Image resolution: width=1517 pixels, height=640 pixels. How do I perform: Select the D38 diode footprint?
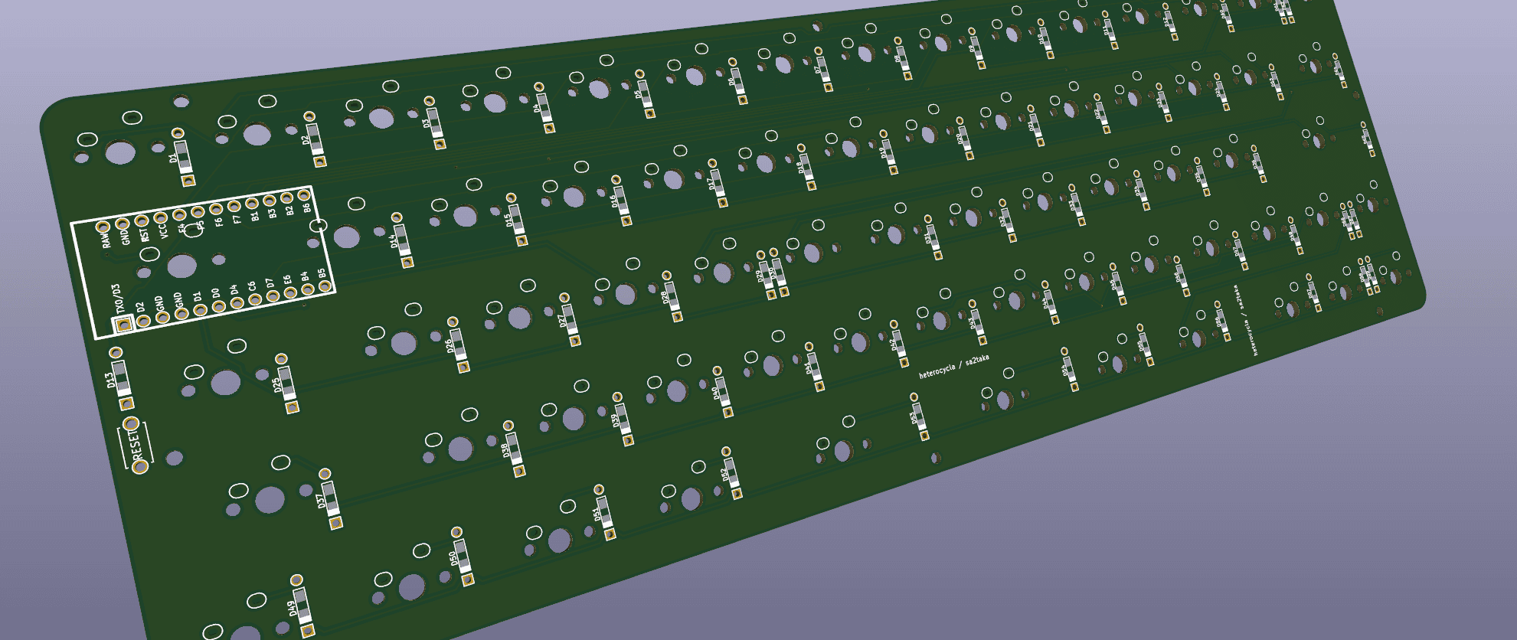513,448
